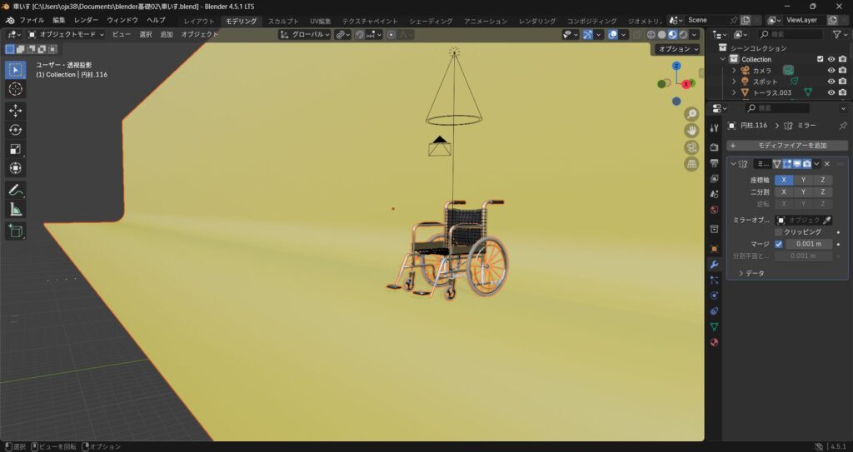Select the Measure tool
This screenshot has height=452, width=853.
[x=16, y=210]
